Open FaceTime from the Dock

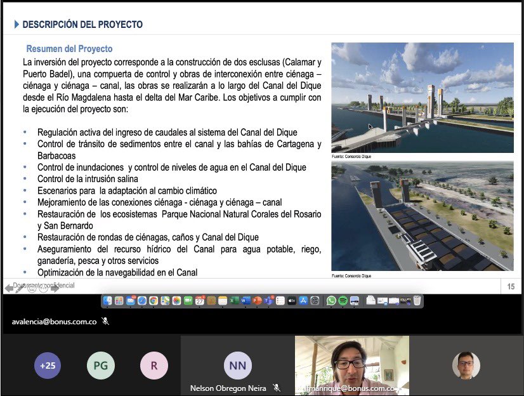coord(188,301)
